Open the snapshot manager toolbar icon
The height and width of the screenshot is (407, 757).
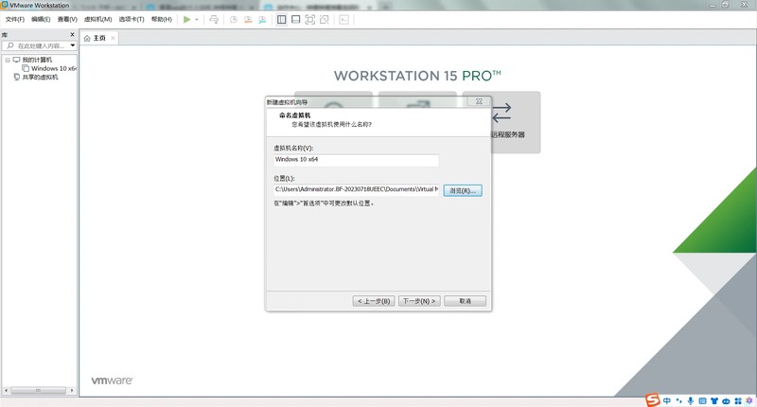262,19
